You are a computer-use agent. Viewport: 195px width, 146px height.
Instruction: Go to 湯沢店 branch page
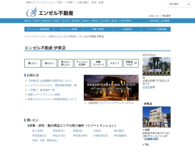click(x=28, y=21)
